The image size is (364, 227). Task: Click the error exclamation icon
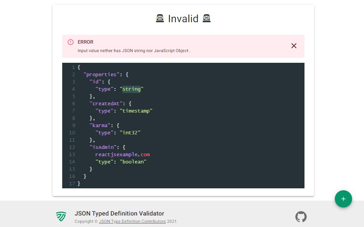point(70,42)
